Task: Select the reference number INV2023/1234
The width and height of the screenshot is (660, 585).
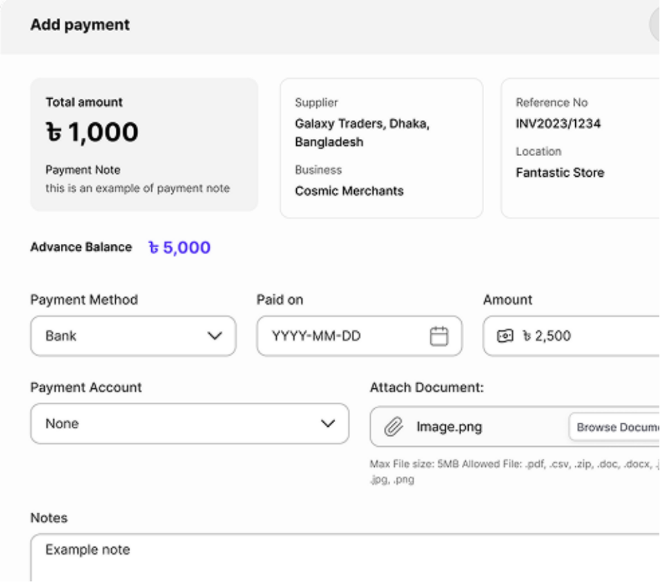Action: click(558, 124)
